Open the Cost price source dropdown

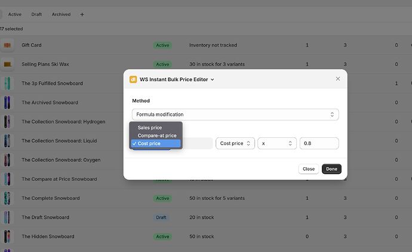click(235, 143)
